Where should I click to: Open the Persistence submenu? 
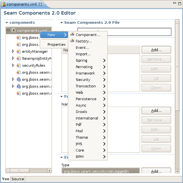coord(88,99)
